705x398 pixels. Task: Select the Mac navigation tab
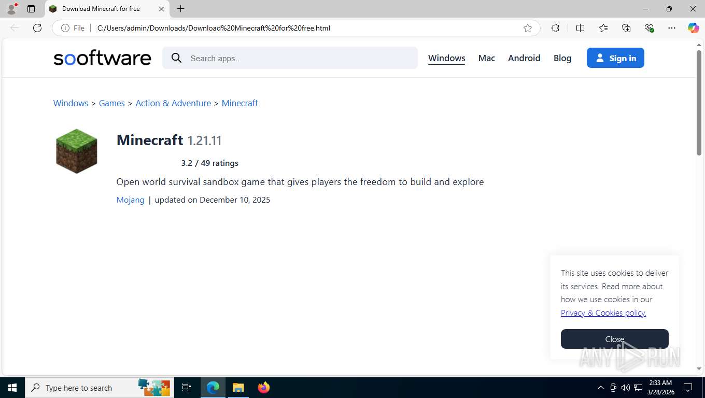487,58
